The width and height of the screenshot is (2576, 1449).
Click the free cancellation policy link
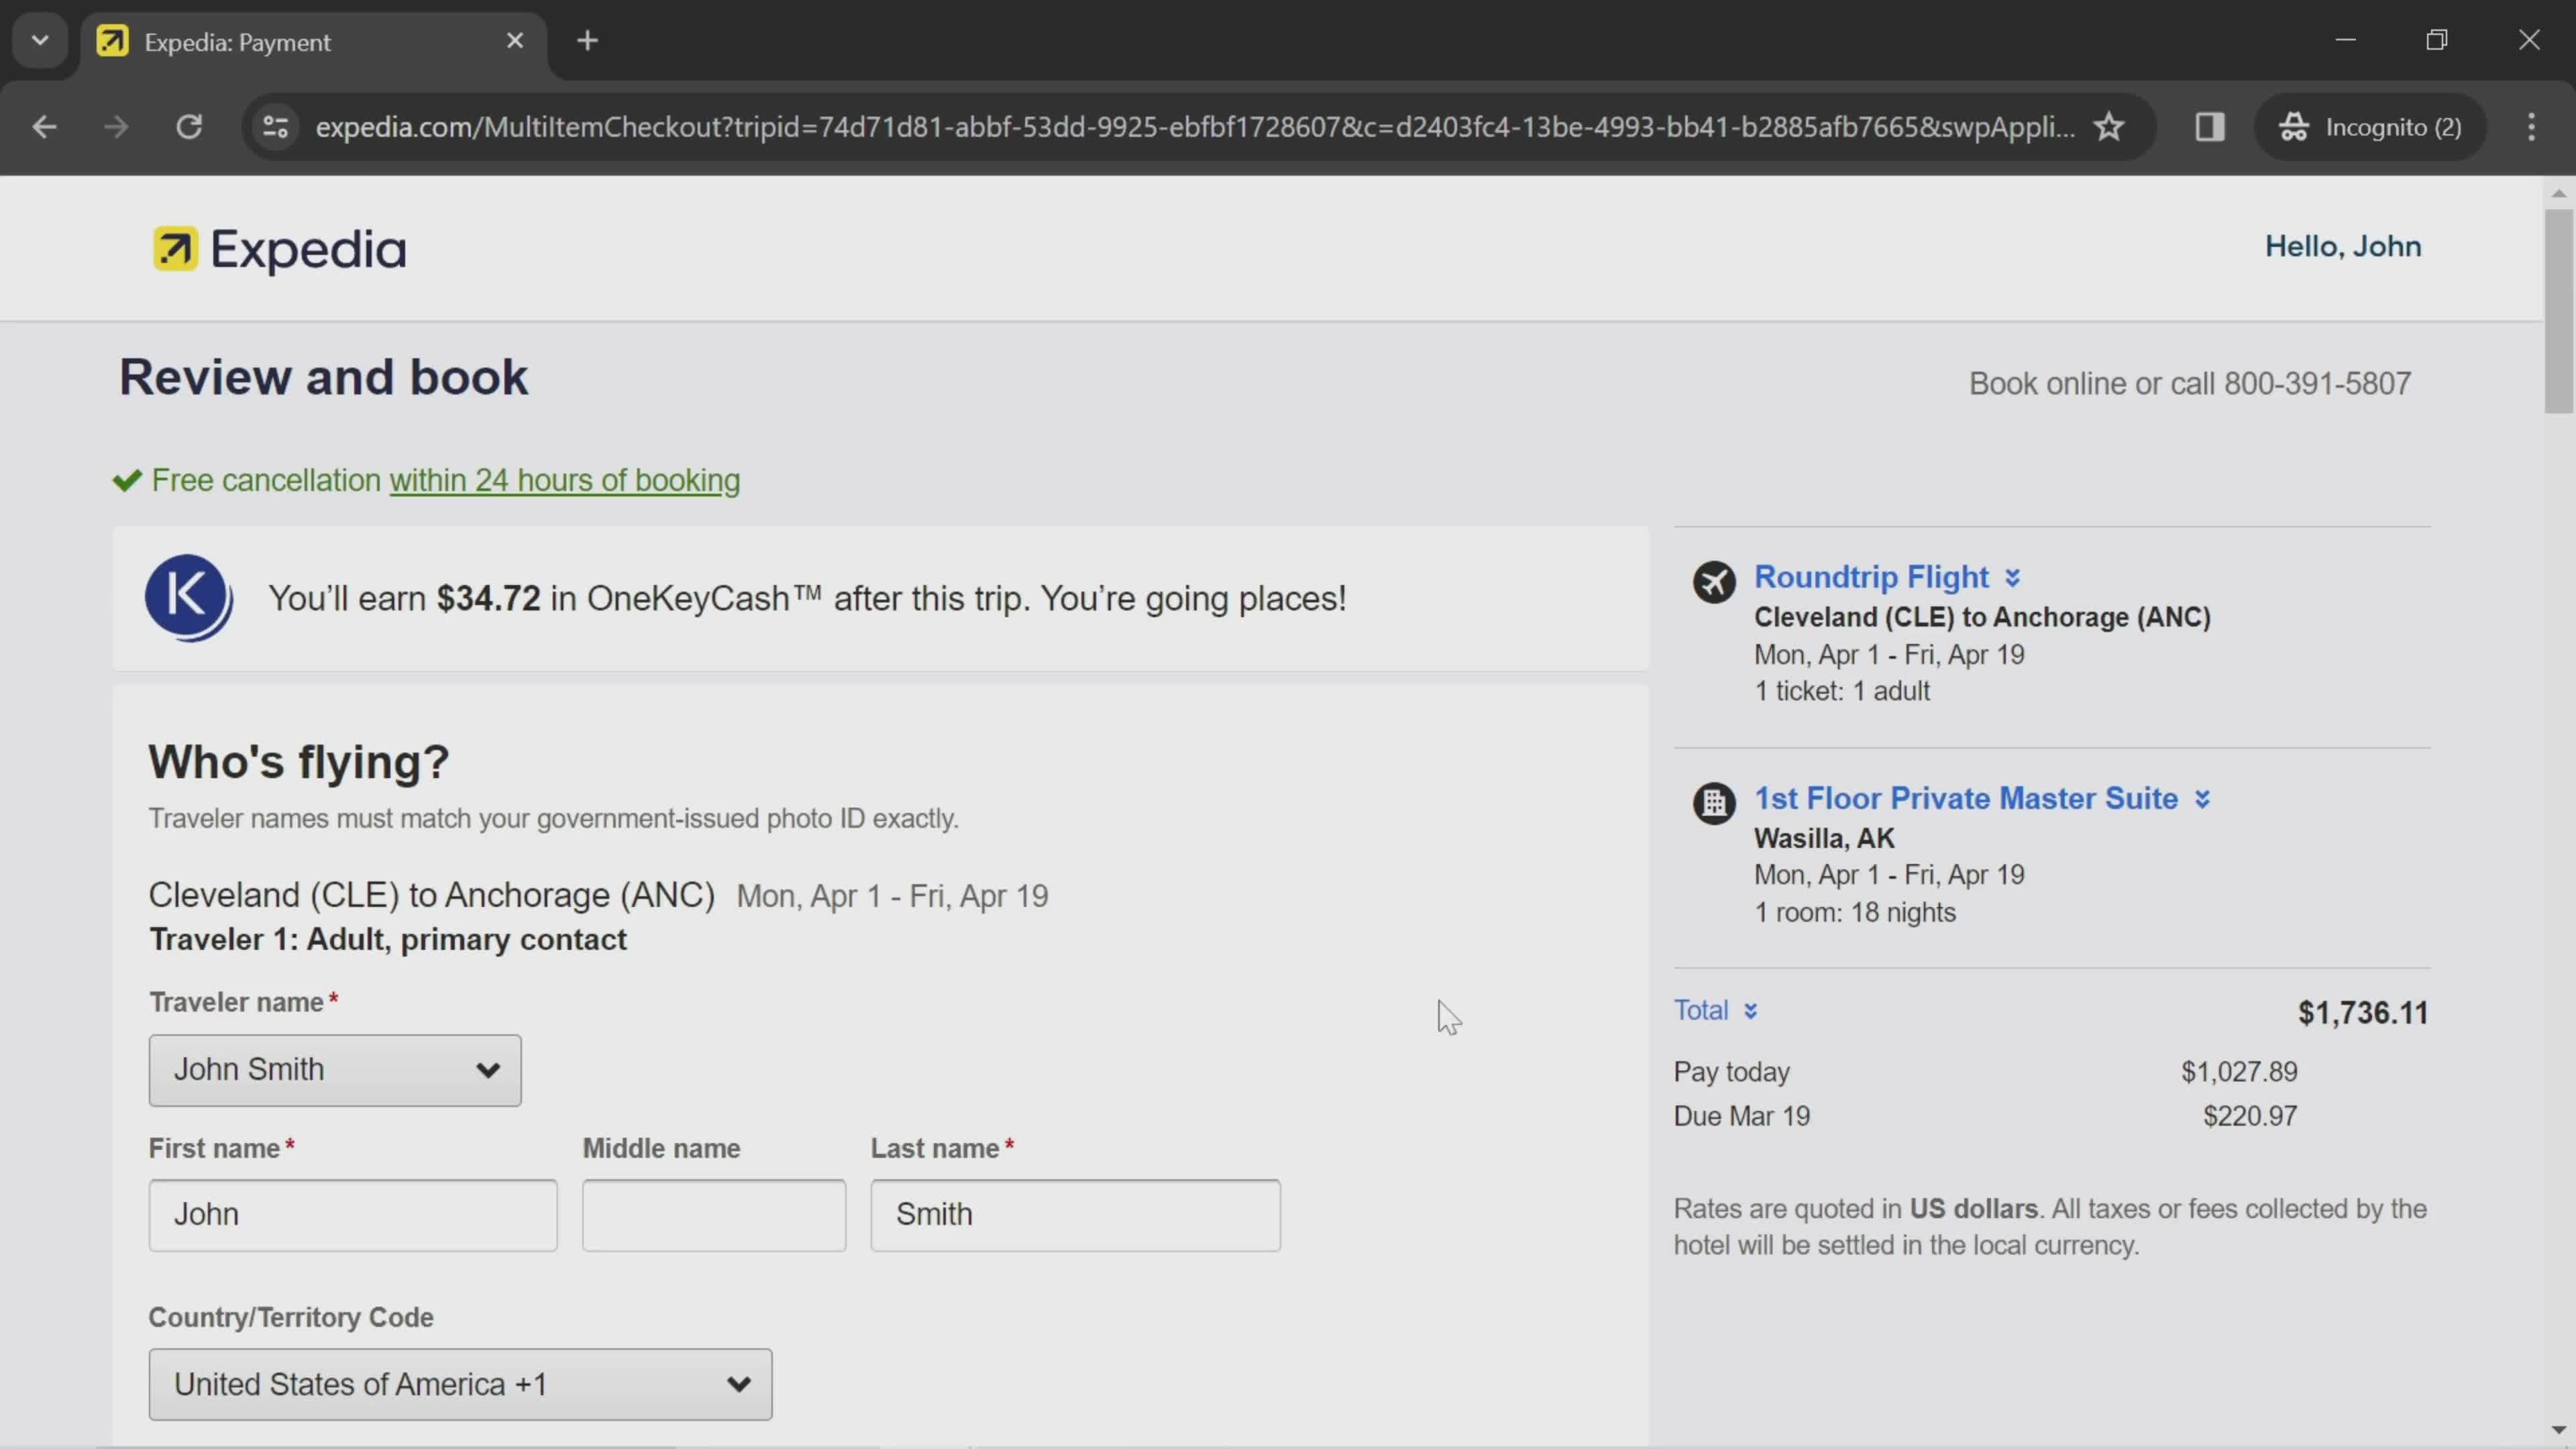pyautogui.click(x=564, y=480)
